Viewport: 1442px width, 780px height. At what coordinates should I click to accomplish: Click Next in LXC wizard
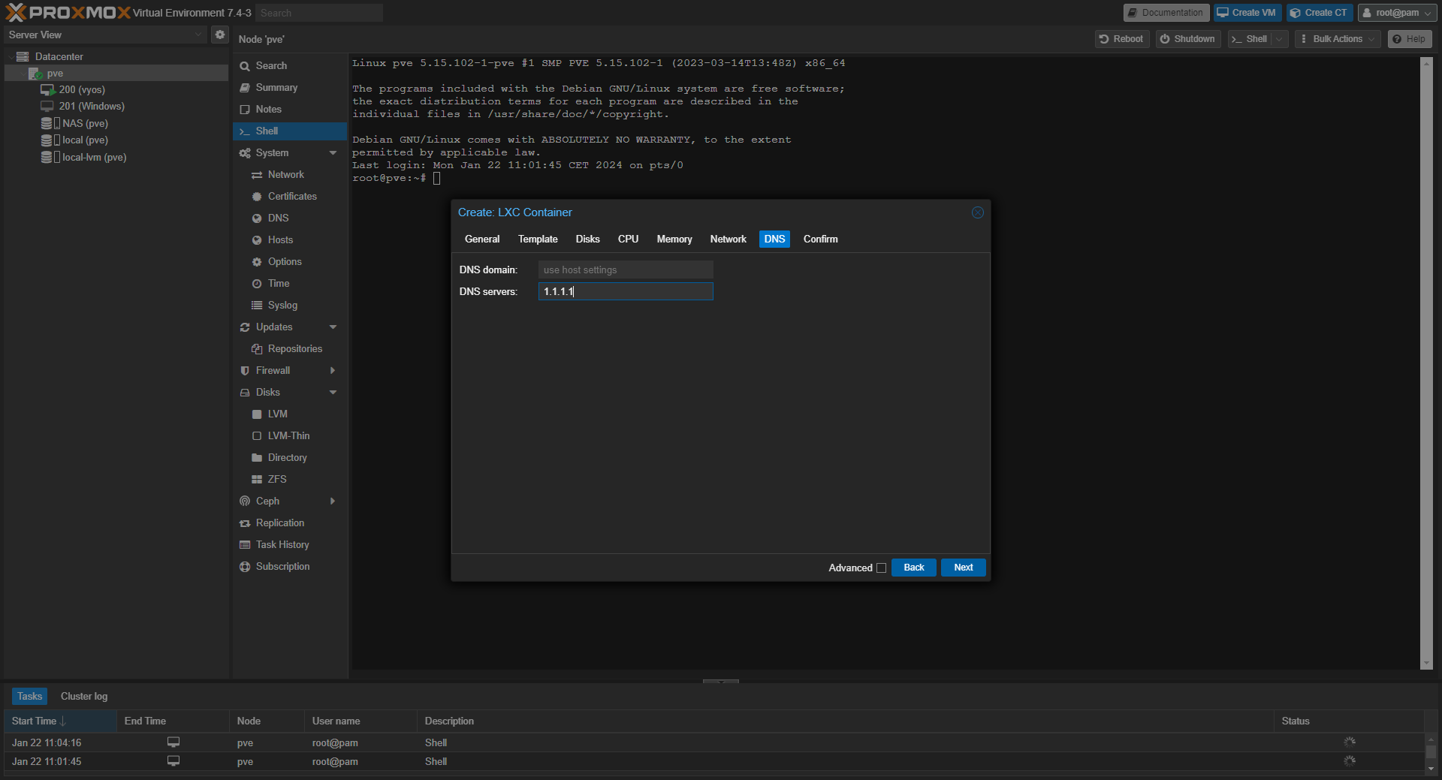963,568
